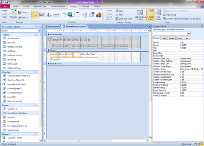Switch to the External Data tab

(40, 6)
